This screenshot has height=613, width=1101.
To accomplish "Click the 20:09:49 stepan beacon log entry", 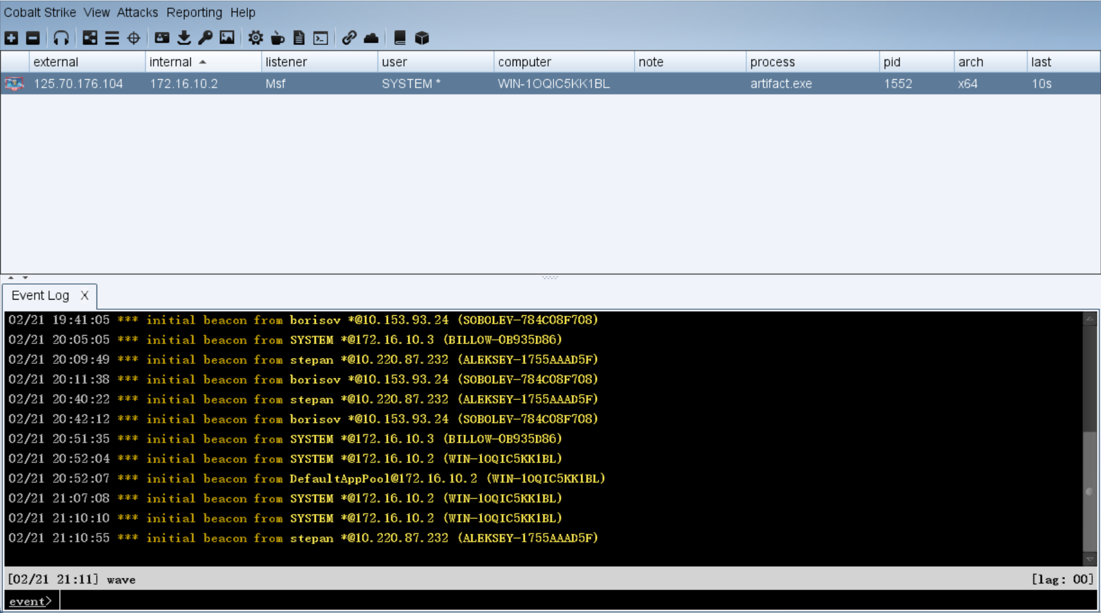I will click(x=303, y=360).
